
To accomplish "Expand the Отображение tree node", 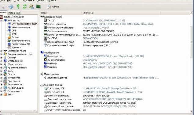I will point(1,61).
